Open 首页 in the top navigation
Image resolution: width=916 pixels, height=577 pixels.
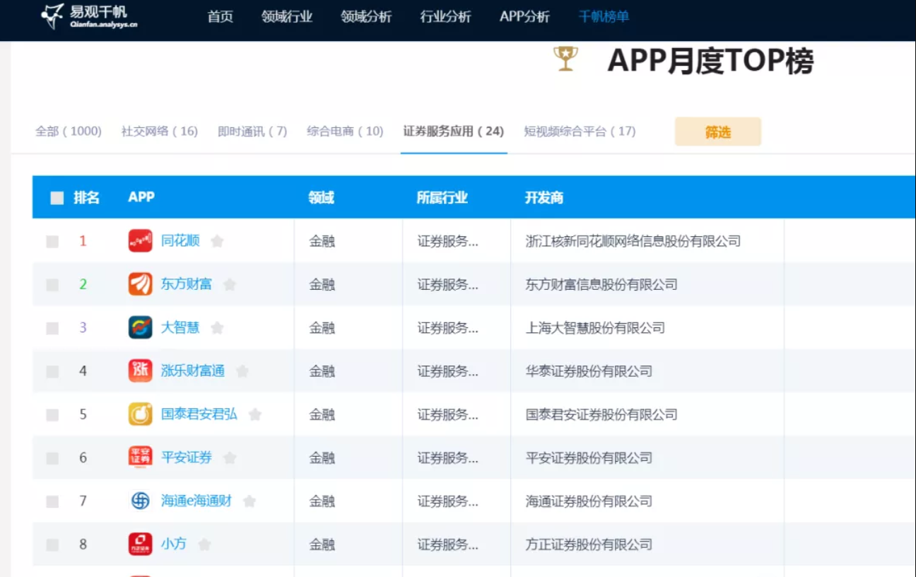220,16
